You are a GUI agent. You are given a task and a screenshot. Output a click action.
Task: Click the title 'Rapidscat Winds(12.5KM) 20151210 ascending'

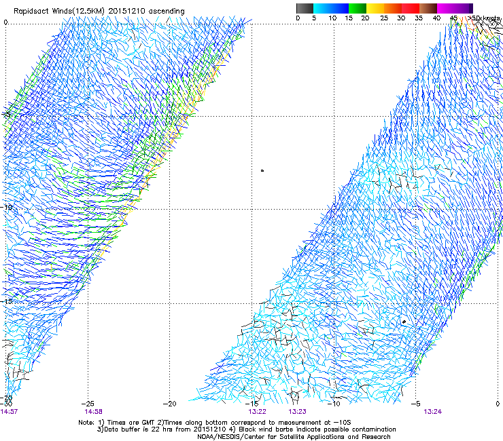pos(99,11)
